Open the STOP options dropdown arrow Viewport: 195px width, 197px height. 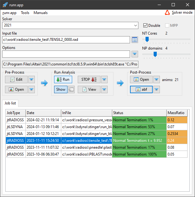[x=104, y=79]
